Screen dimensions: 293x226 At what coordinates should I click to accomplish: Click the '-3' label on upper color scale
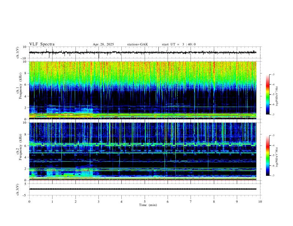(x=273, y=75)
